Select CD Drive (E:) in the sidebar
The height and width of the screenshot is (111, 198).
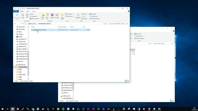click(x=21, y=42)
